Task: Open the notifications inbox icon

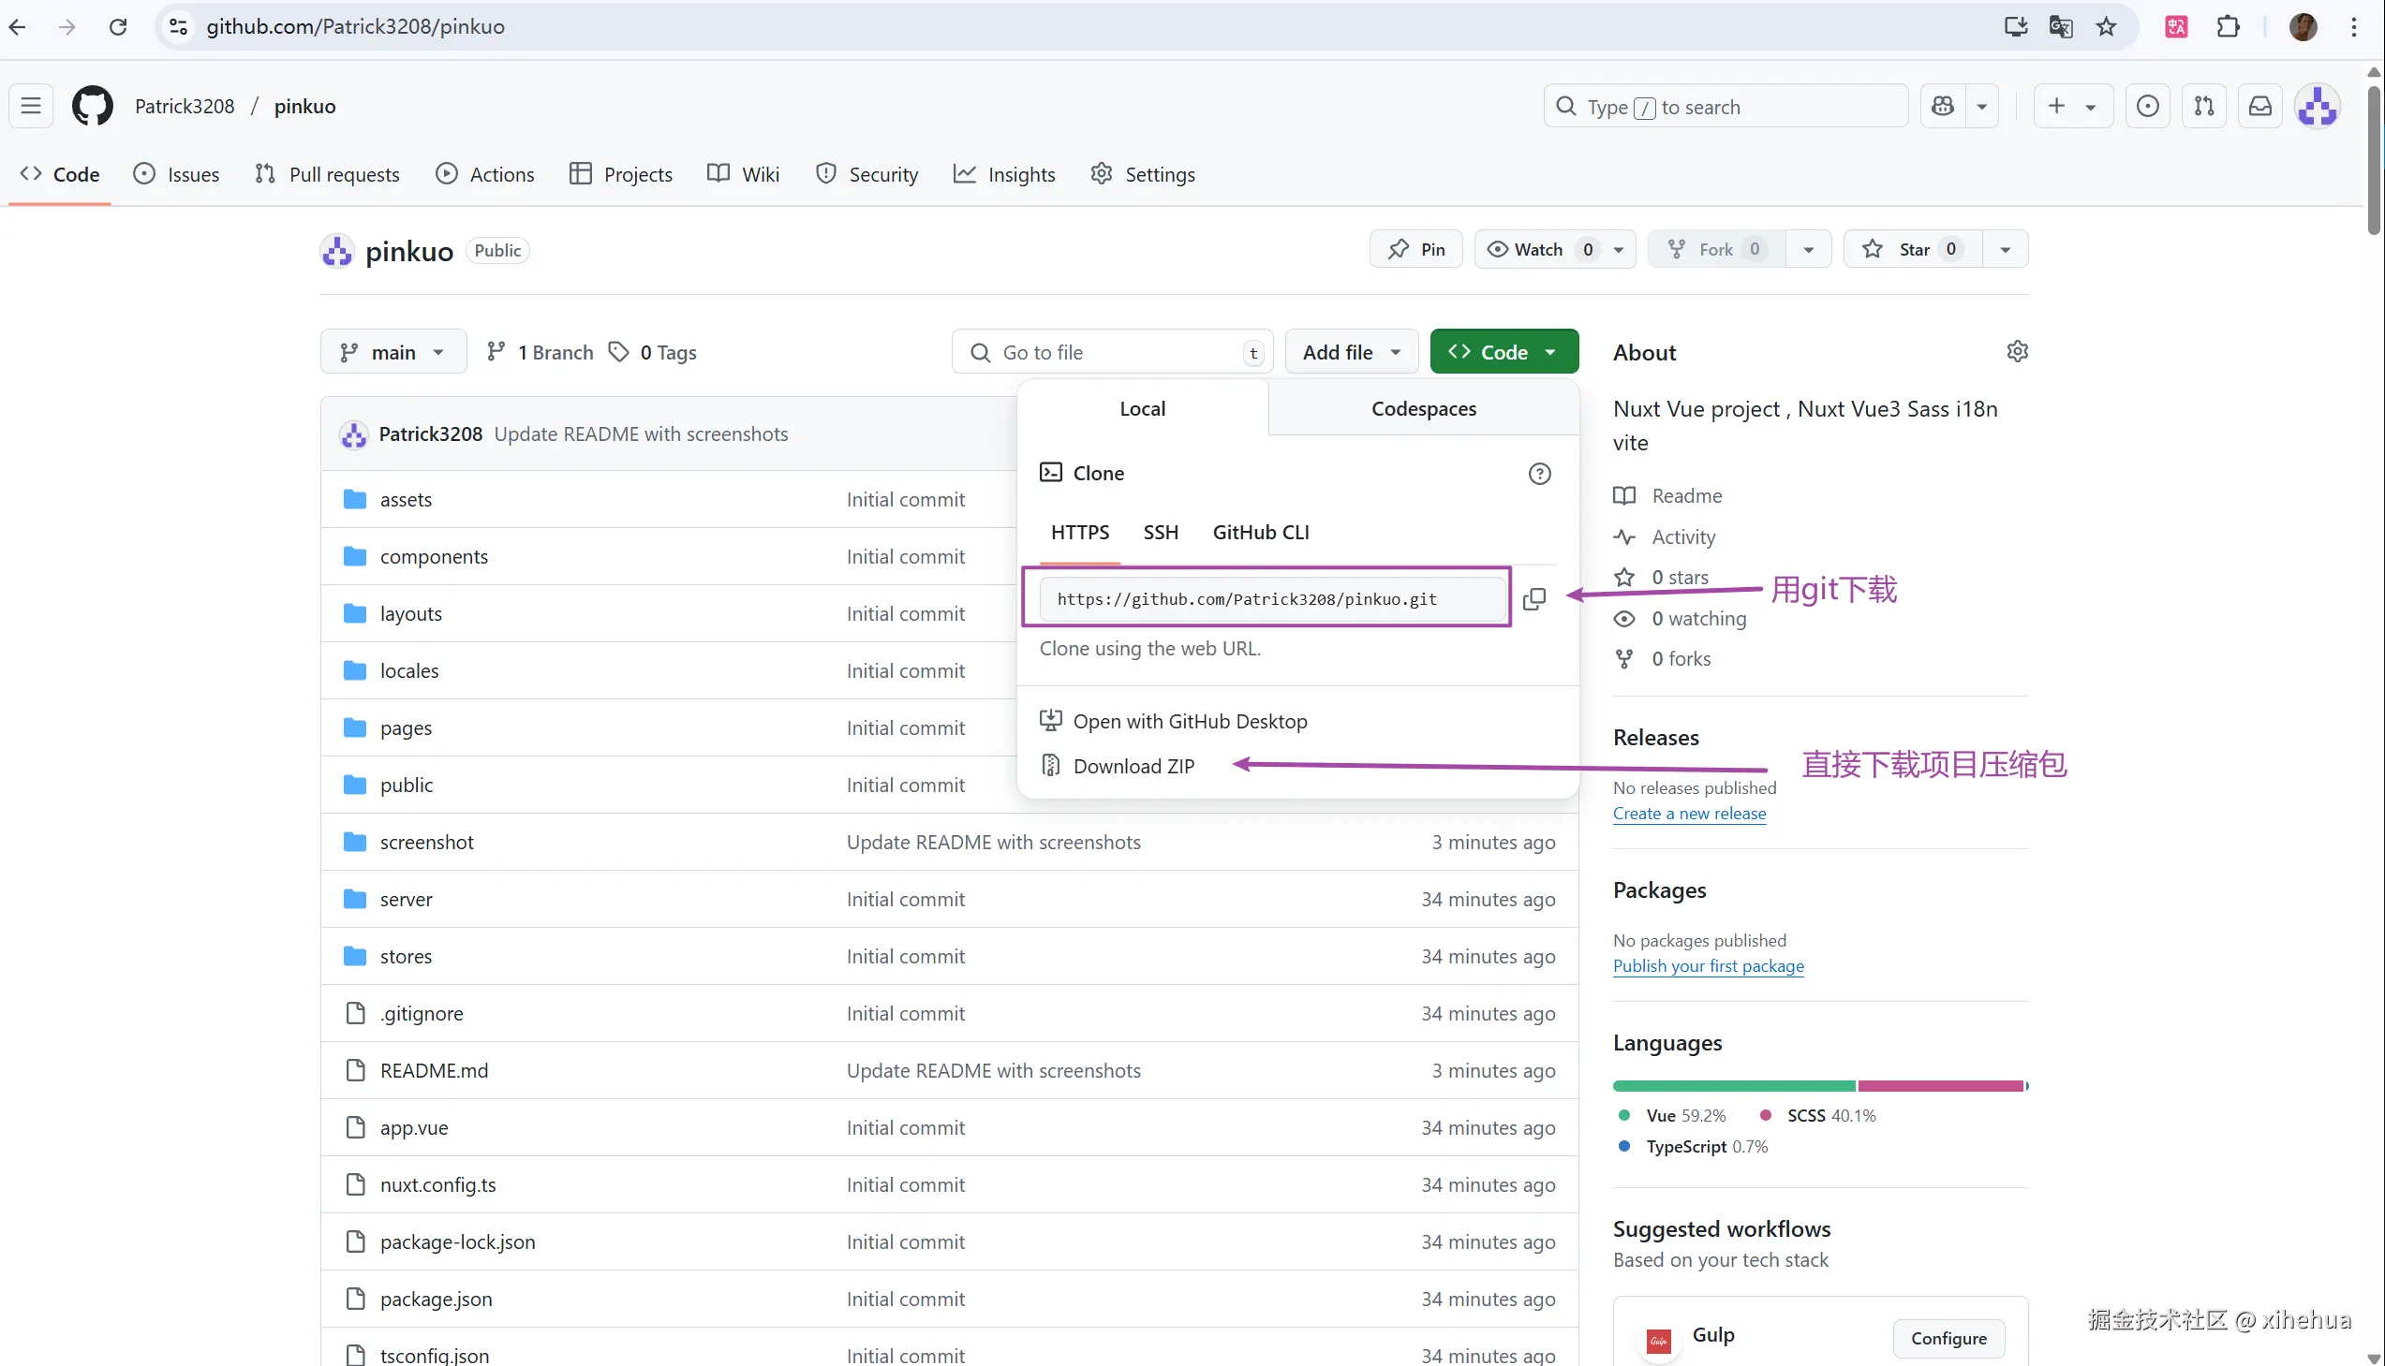Action: (2260, 106)
